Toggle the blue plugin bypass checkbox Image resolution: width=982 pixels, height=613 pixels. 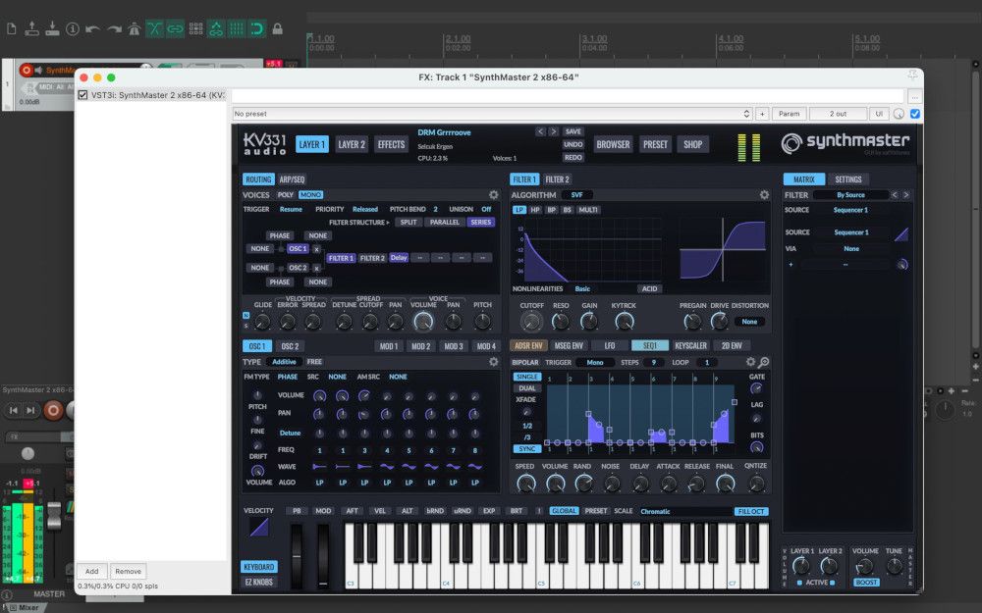click(915, 114)
